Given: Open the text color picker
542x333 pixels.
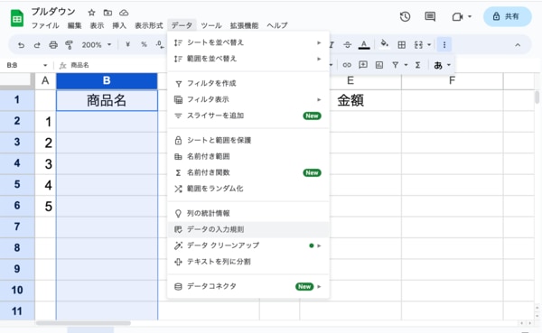Looking at the screenshot, I should (364, 44).
